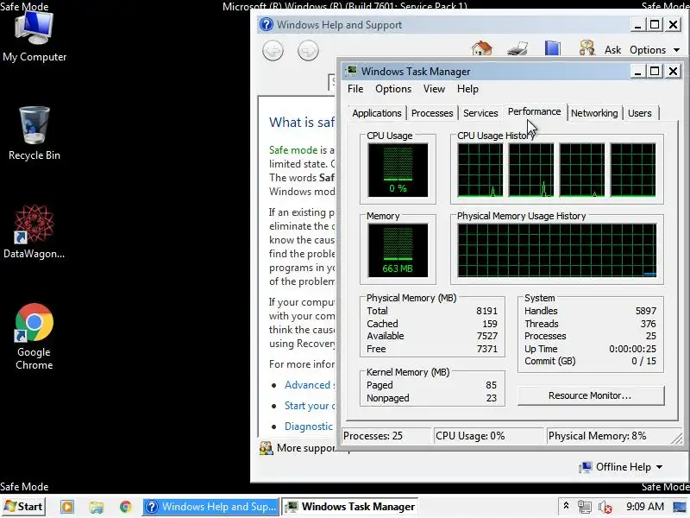The width and height of the screenshot is (690, 518).
Task: Click the Windows Task Manager taskbar button
Action: 349,507
